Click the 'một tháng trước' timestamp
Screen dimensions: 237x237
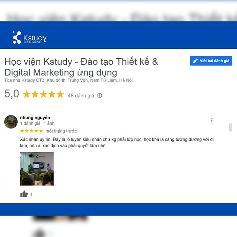pyautogui.click(x=61, y=131)
